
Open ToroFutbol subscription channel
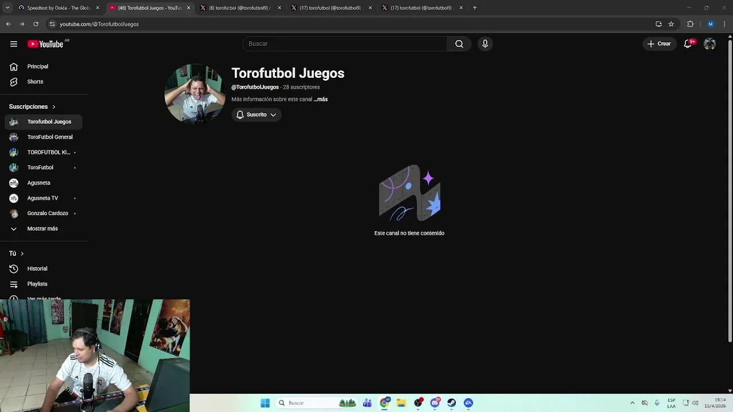pyautogui.click(x=44, y=168)
